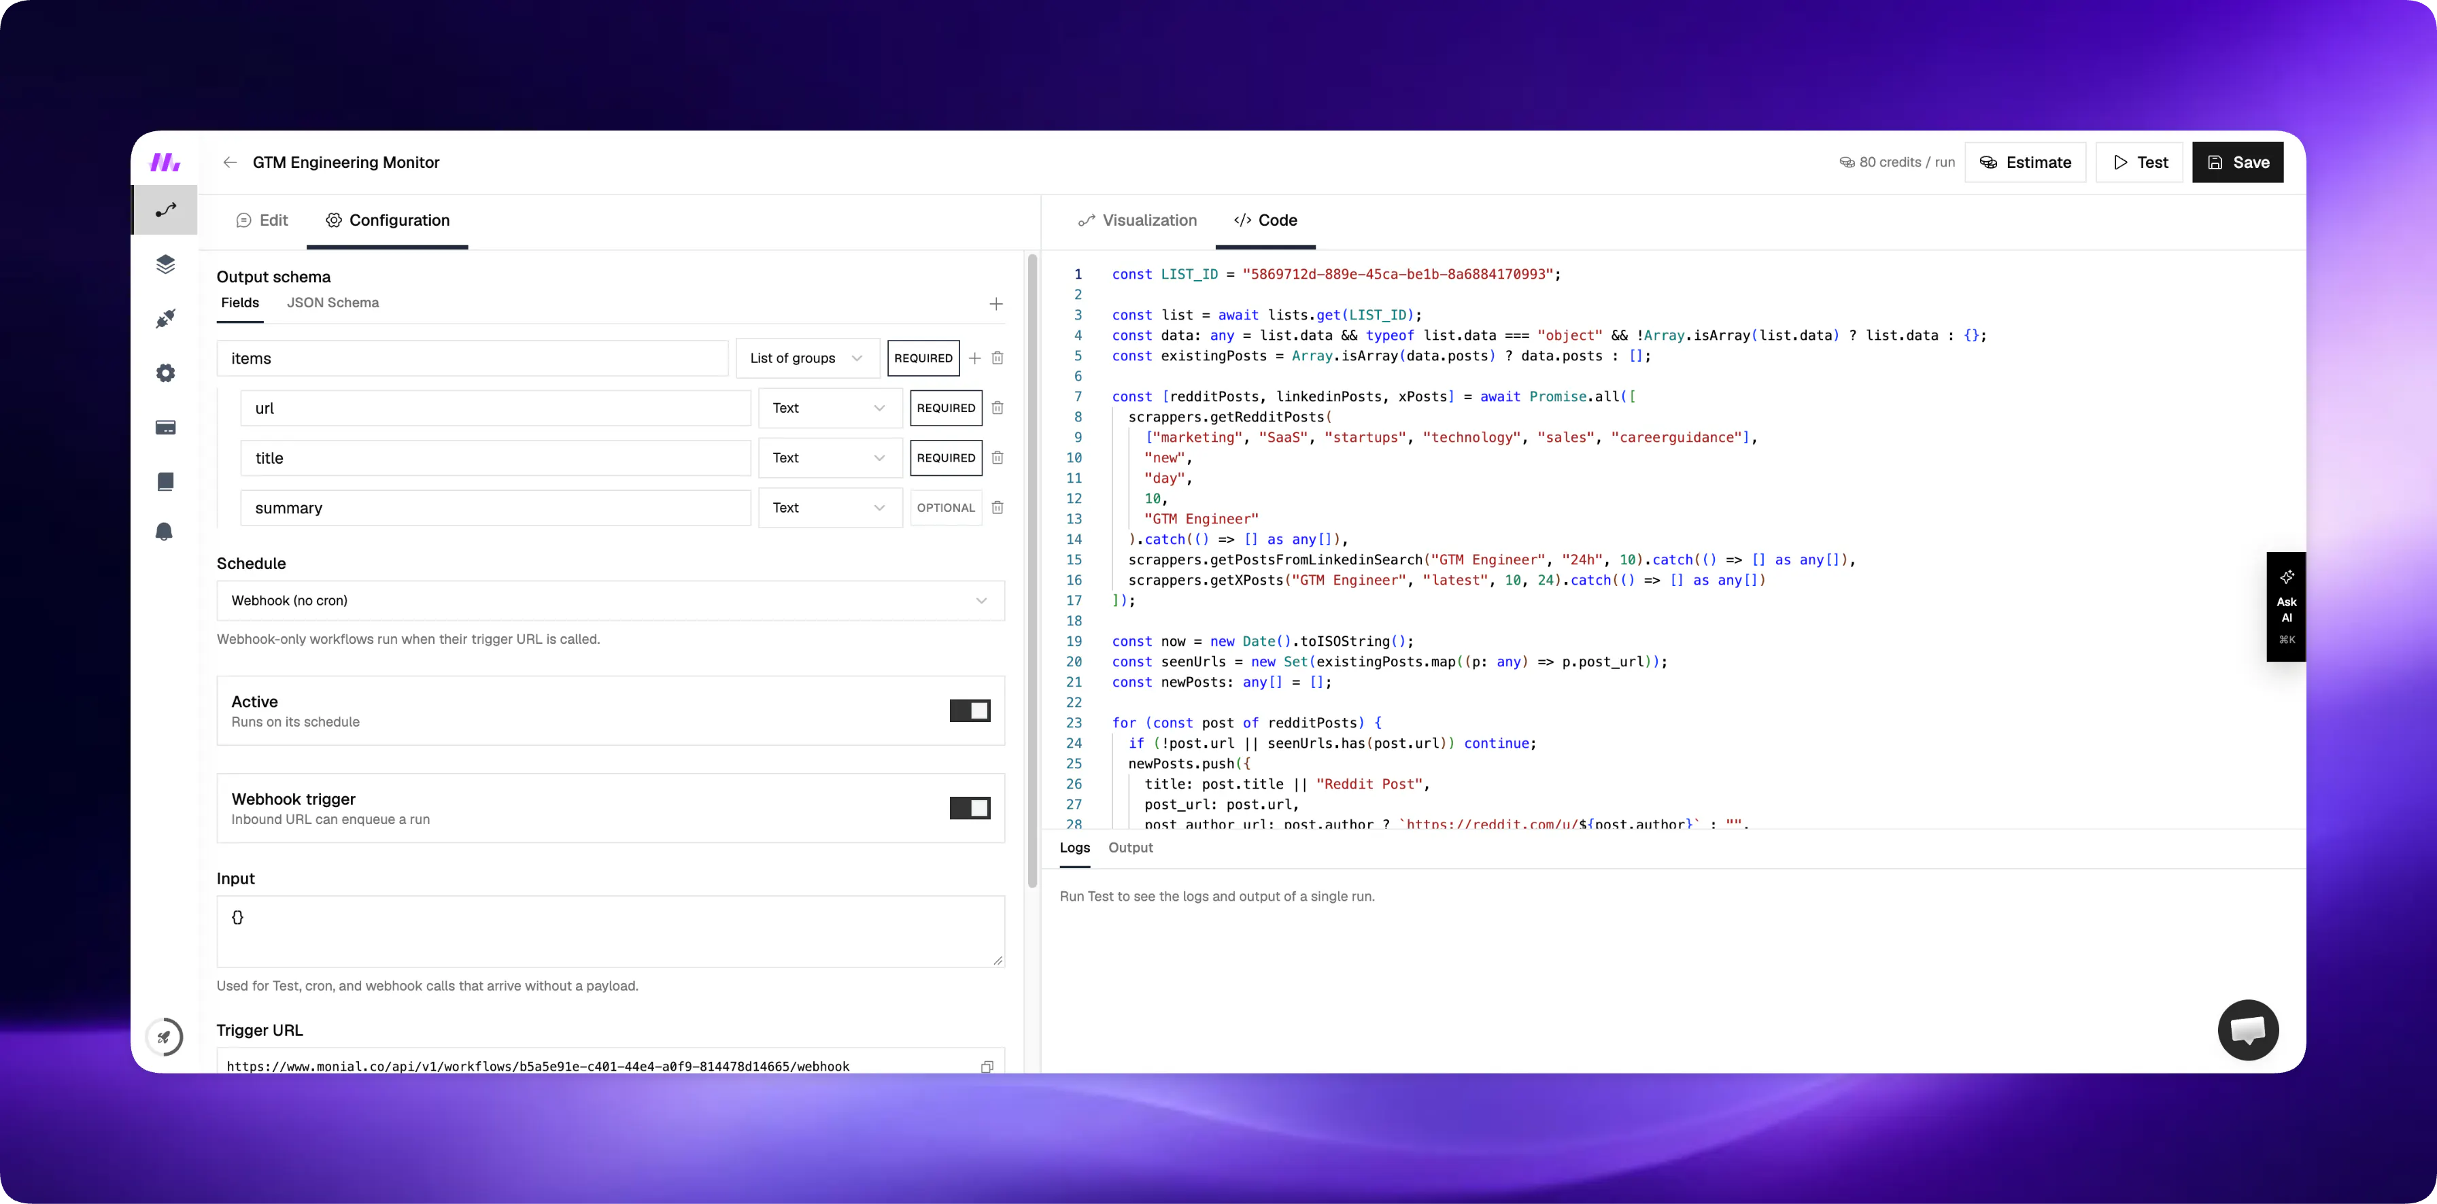
Task: Open the notifications bell sidebar icon
Action: click(x=165, y=532)
